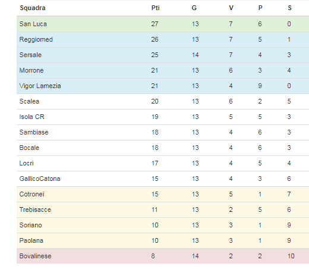
Task: Select the Reggiomed team name
Action: 36,39
